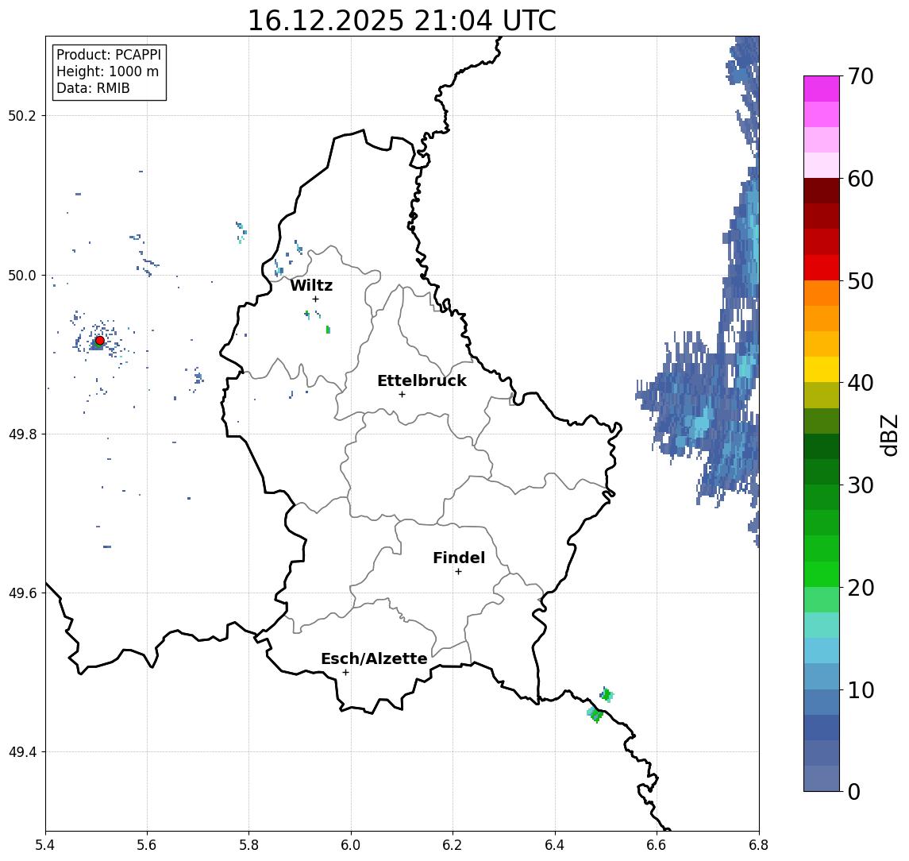909x861 pixels.
Task: Click the magenta 70 dBZ colorbar segment
Action: (x=822, y=89)
